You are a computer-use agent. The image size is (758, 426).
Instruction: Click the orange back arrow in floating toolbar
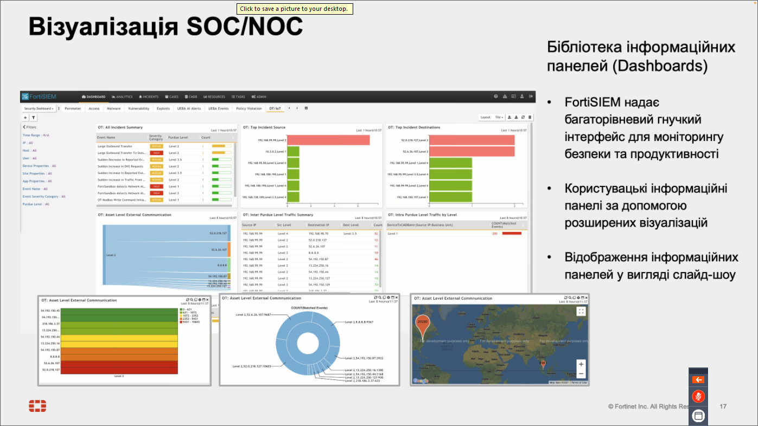(x=698, y=380)
